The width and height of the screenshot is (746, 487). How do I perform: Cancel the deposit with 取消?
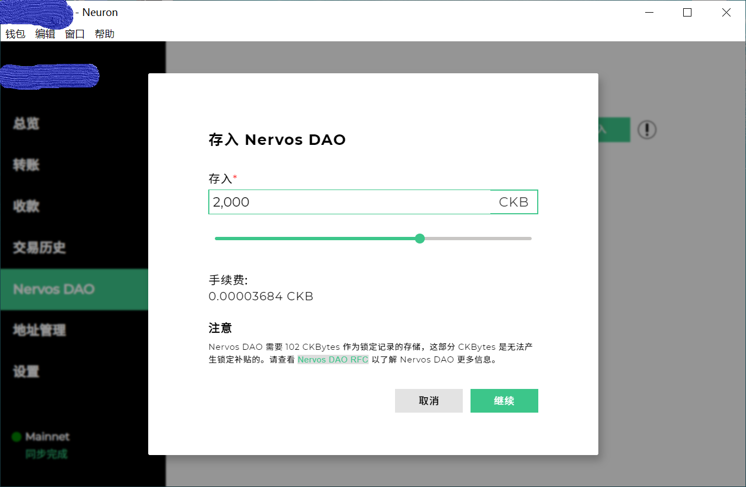429,401
